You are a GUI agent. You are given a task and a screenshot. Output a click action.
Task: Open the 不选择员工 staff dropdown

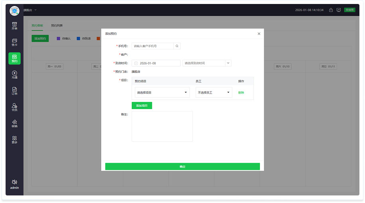pos(214,93)
